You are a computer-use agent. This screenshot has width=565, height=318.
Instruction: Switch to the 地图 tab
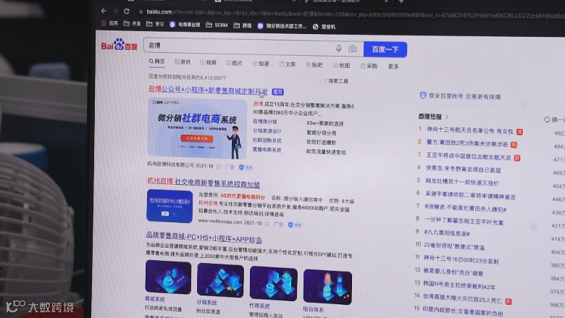pos(342,65)
